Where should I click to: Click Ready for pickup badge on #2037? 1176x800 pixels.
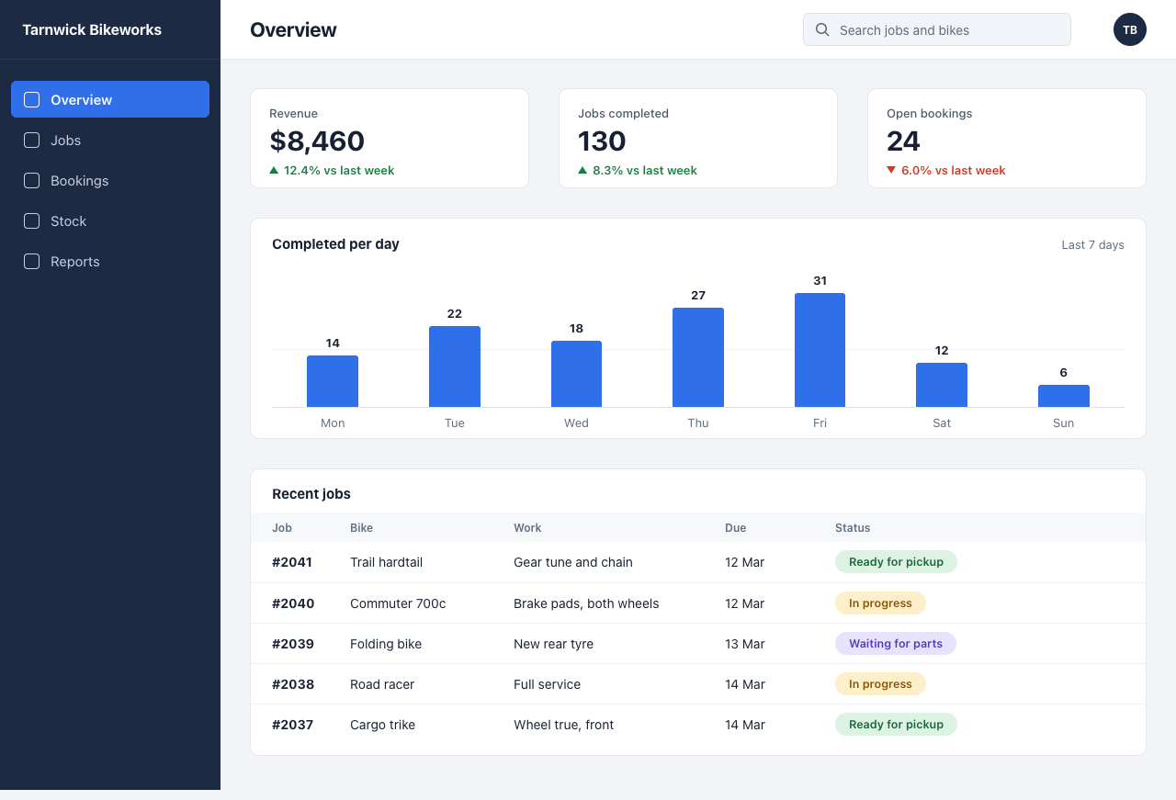pos(896,724)
